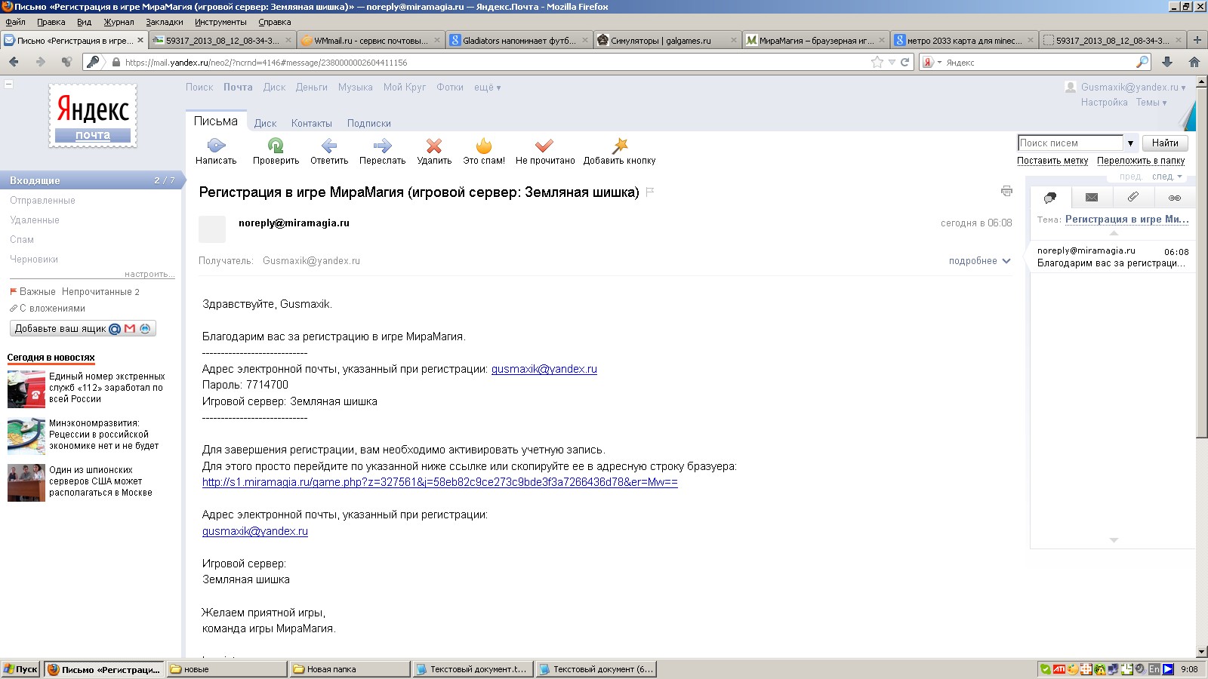Image resolution: width=1208 pixels, height=679 pixels.
Task: Click the Windows Пуск start button
Action: tap(20, 669)
